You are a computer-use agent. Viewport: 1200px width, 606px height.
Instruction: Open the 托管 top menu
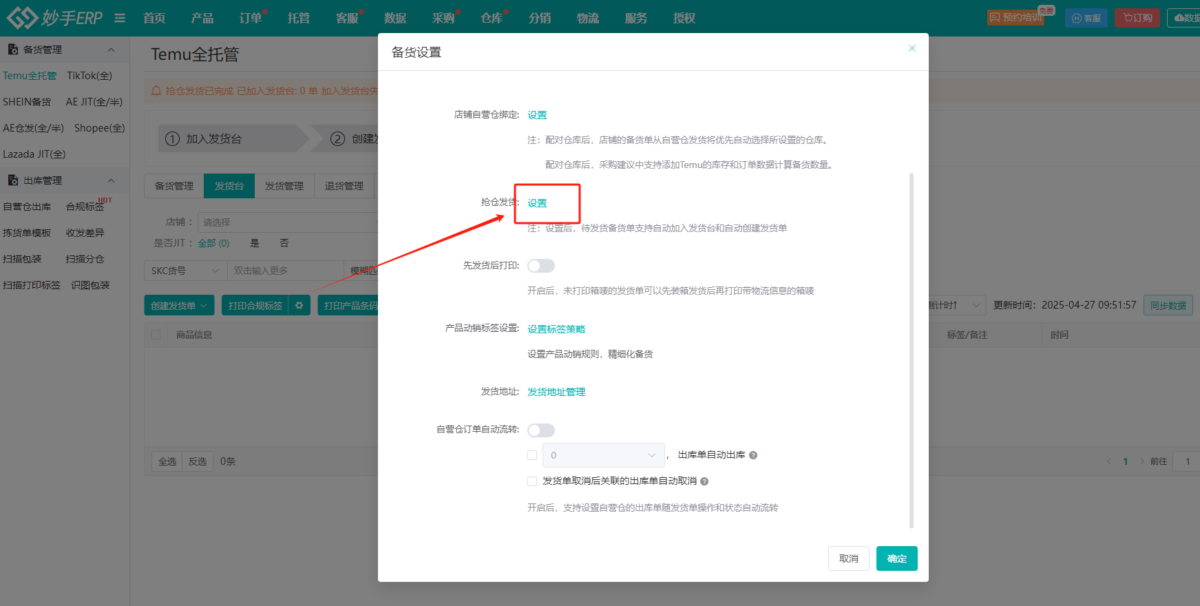pos(299,18)
